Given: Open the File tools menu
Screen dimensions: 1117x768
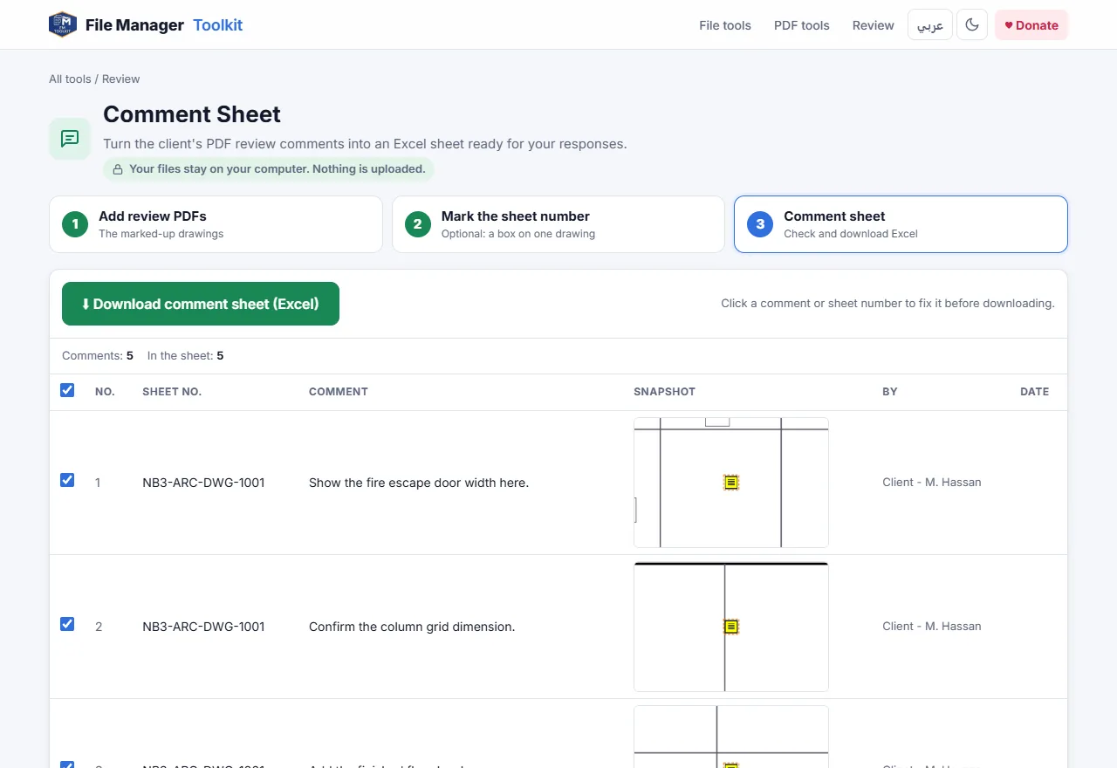Looking at the screenshot, I should pos(725,25).
